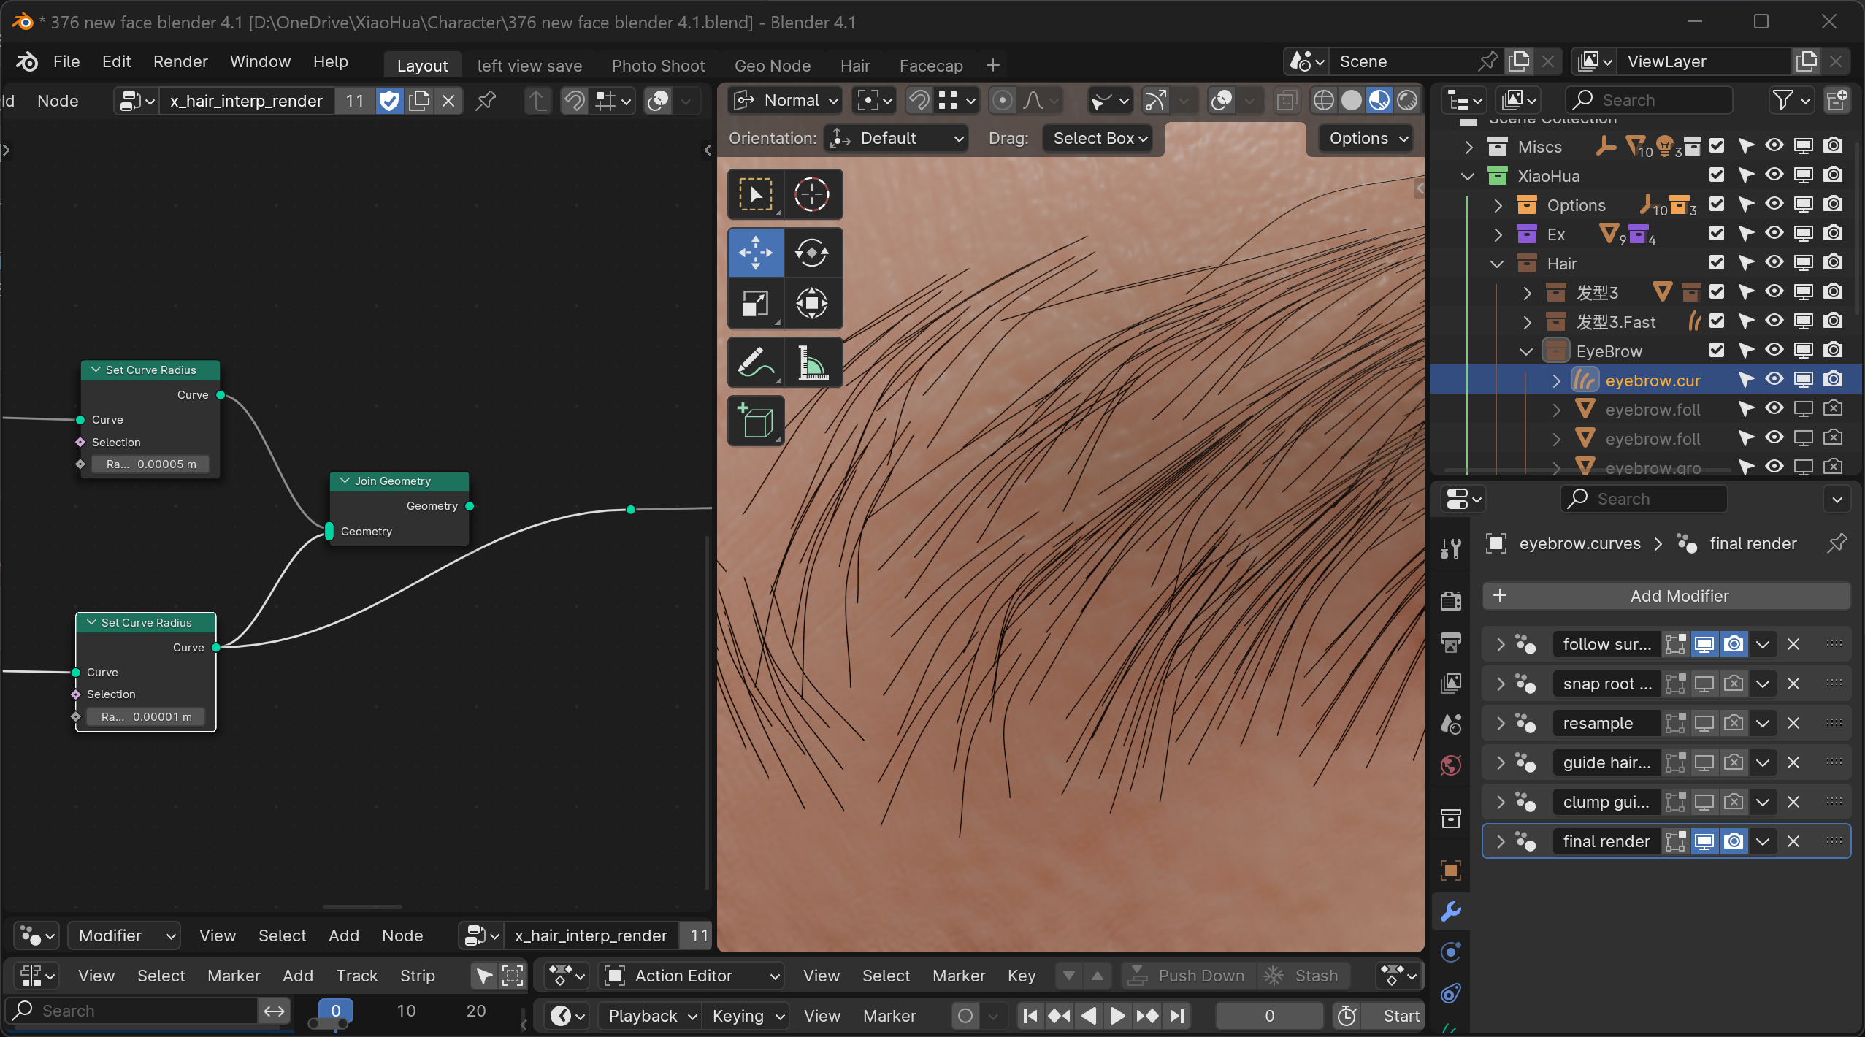Select the Rotate tool
The height and width of the screenshot is (1037, 1865).
812,253
